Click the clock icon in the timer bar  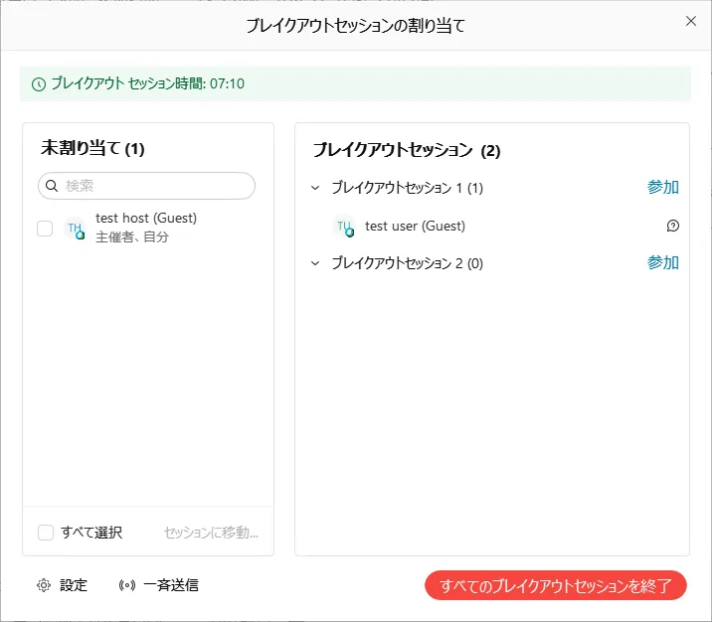(39, 84)
